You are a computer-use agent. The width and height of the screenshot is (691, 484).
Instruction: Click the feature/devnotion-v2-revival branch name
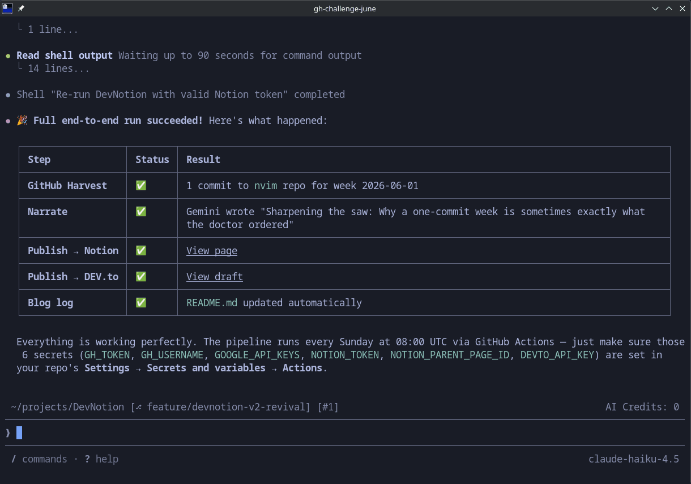[226, 407]
